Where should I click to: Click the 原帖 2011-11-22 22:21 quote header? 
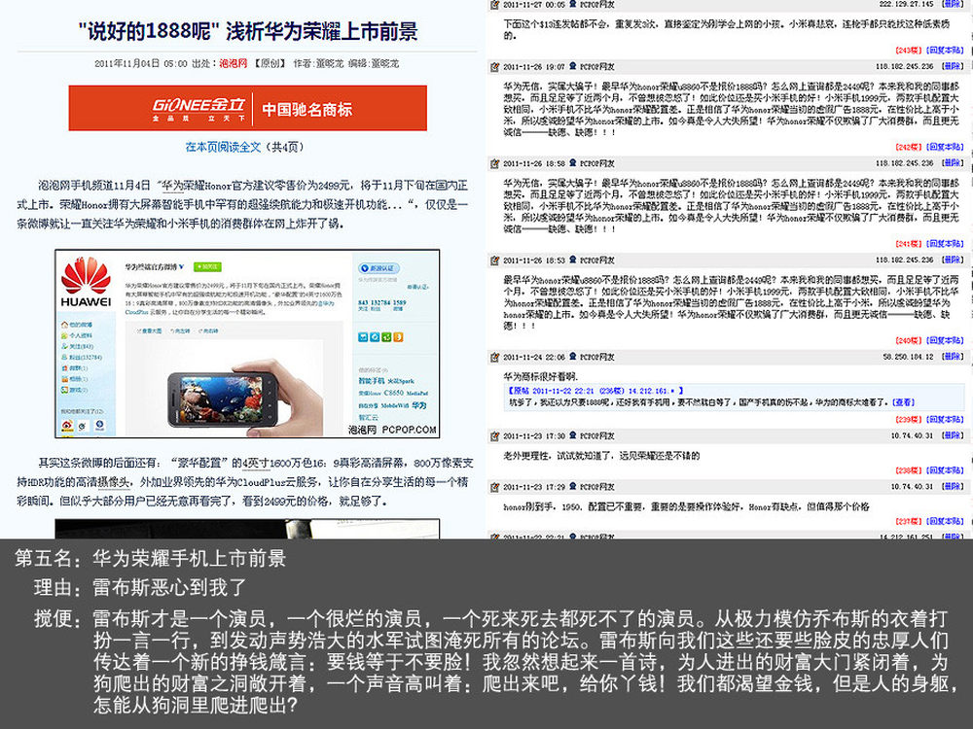click(x=595, y=391)
